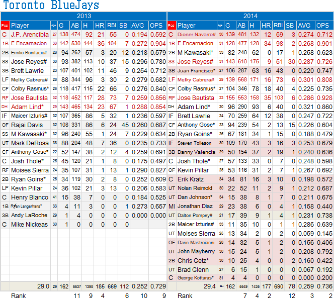Select player Ryan Langerhans*
Screen dimensions: 334x298
click(x=26, y=206)
